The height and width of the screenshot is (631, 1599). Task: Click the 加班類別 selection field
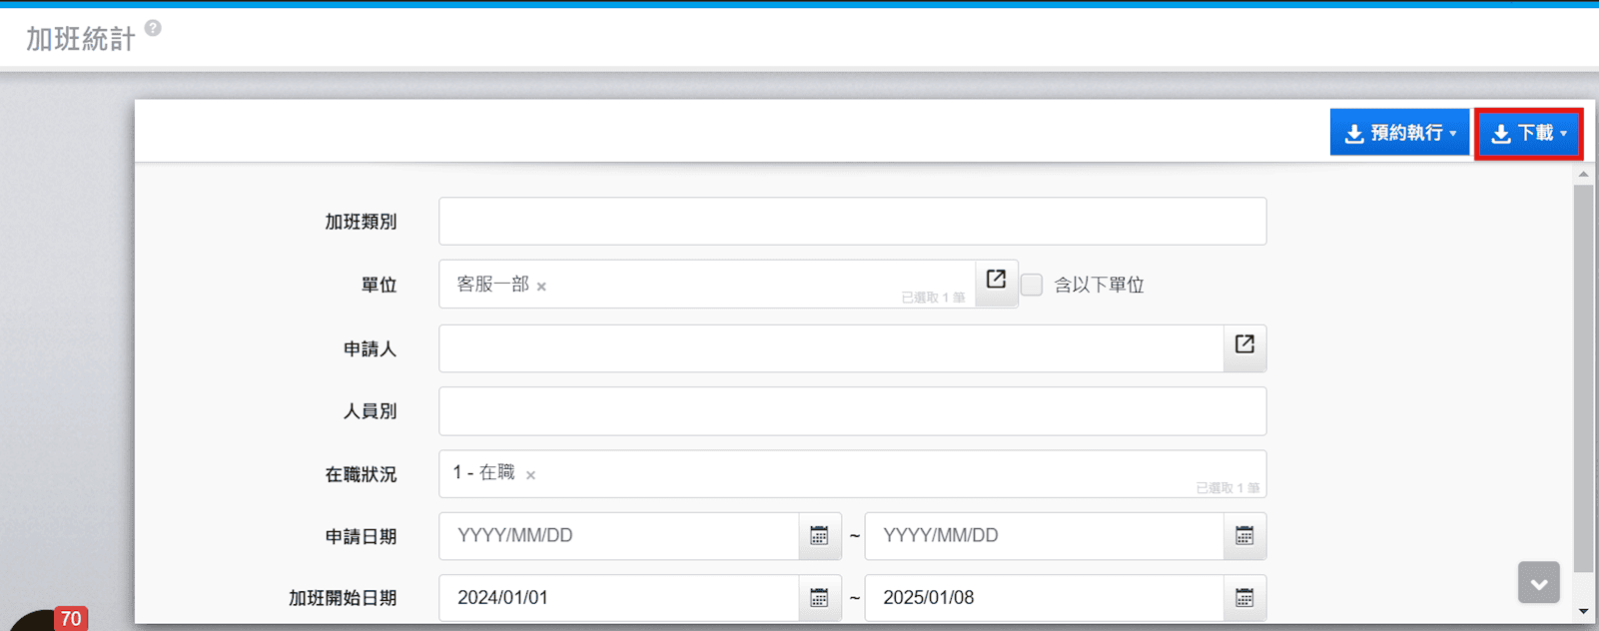pos(852,222)
